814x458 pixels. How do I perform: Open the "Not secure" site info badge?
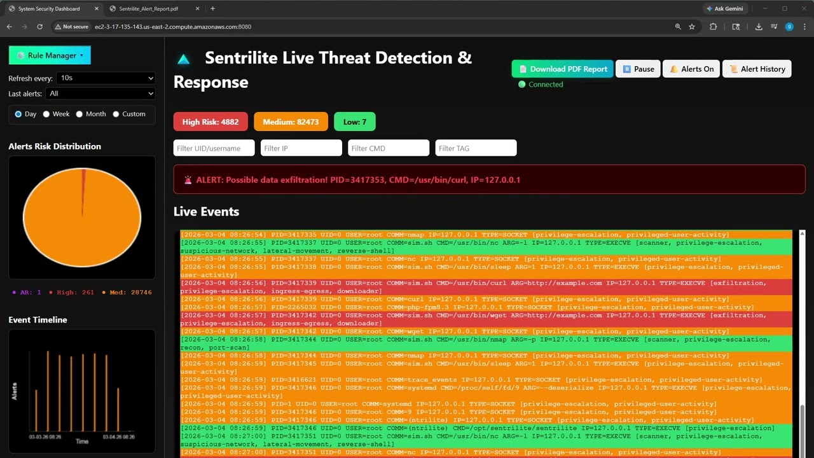71,27
